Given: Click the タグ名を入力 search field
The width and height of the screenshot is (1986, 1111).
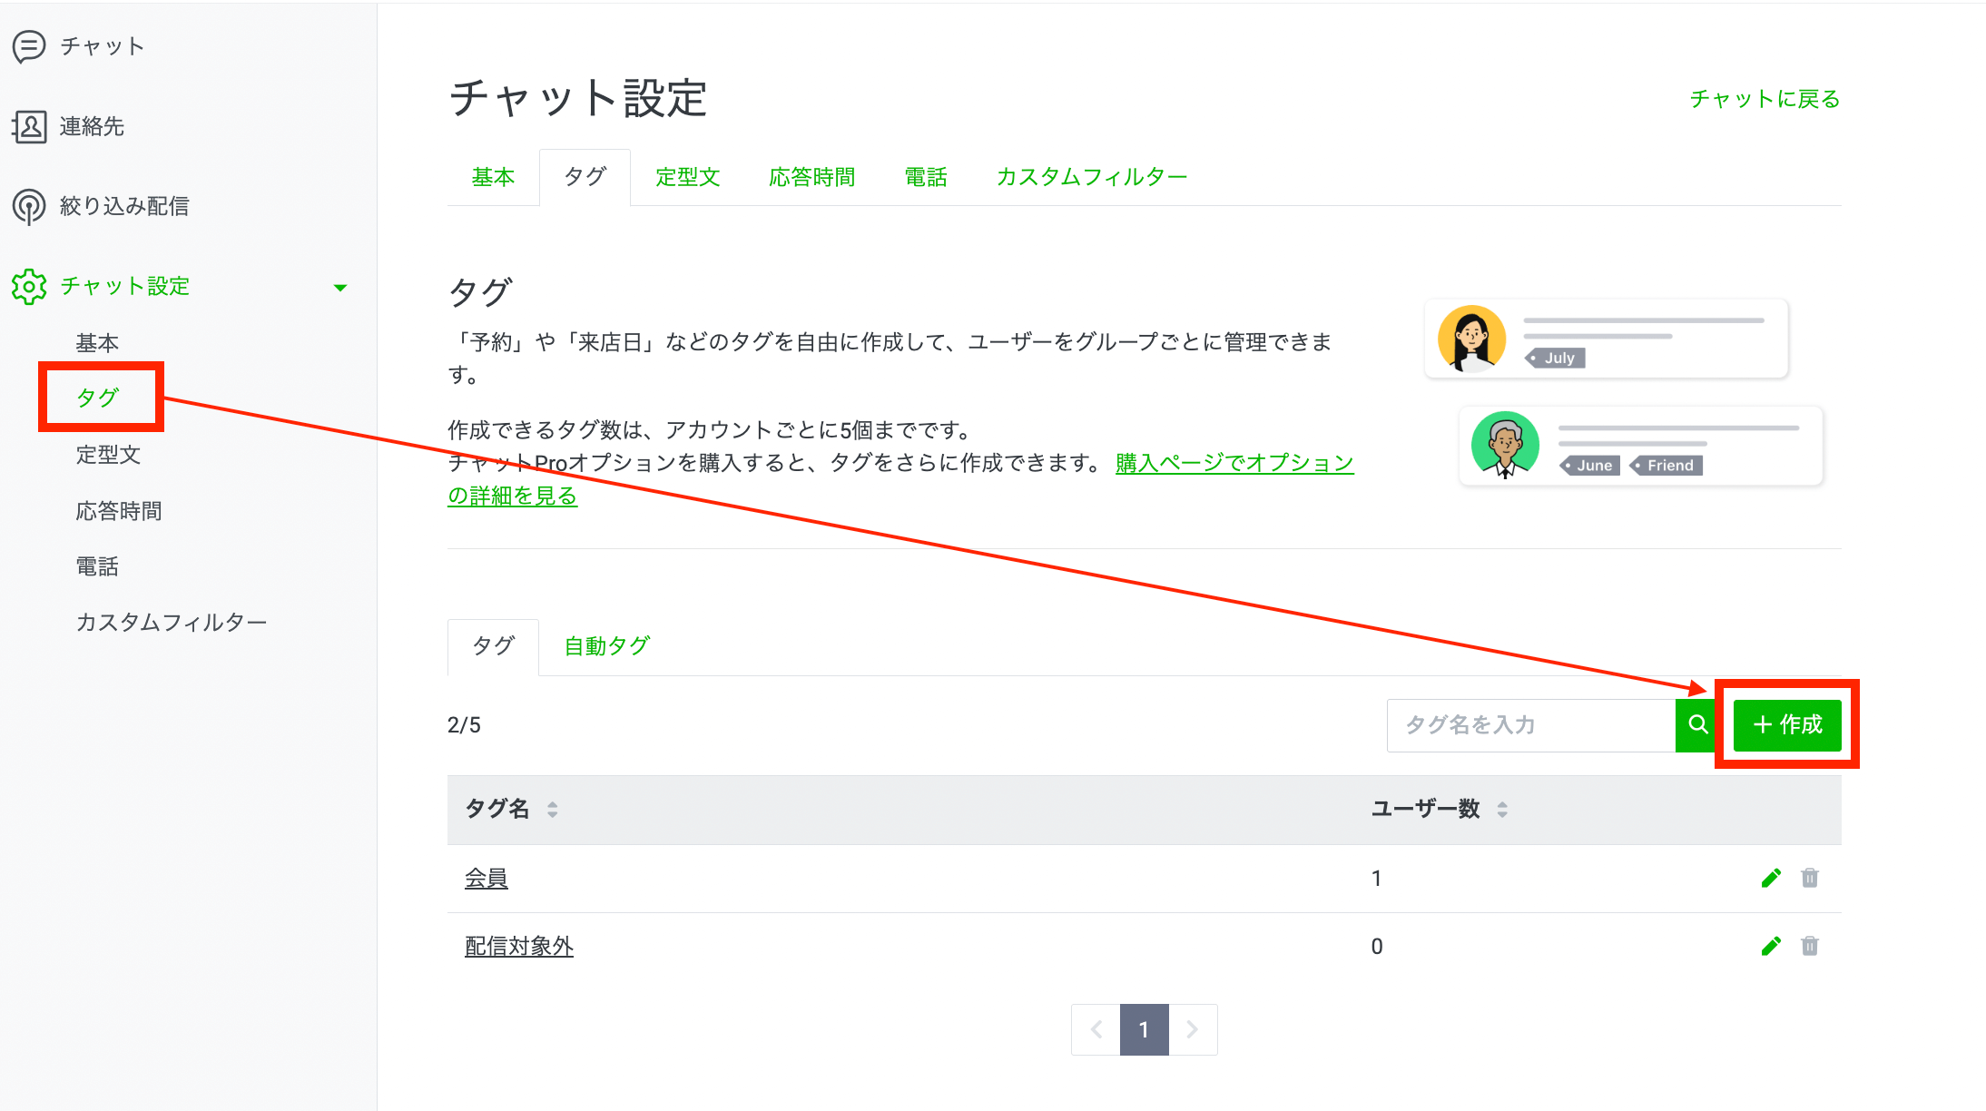Looking at the screenshot, I should [x=1530, y=724].
